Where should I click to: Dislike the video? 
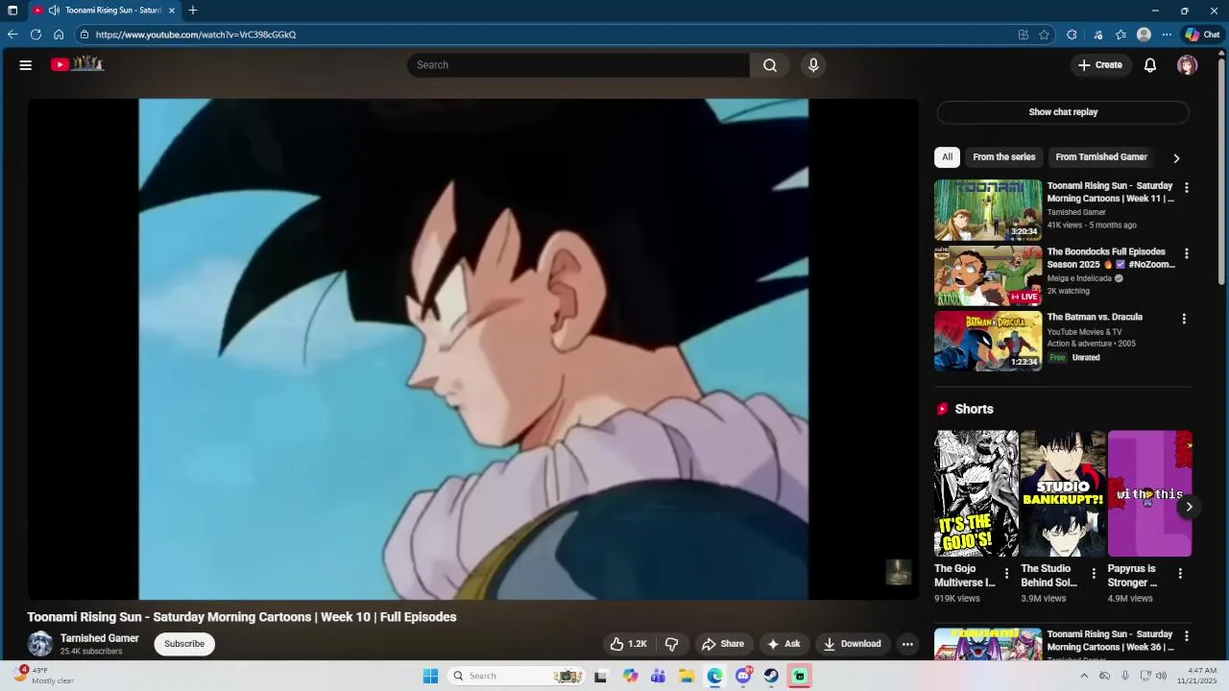pos(672,644)
